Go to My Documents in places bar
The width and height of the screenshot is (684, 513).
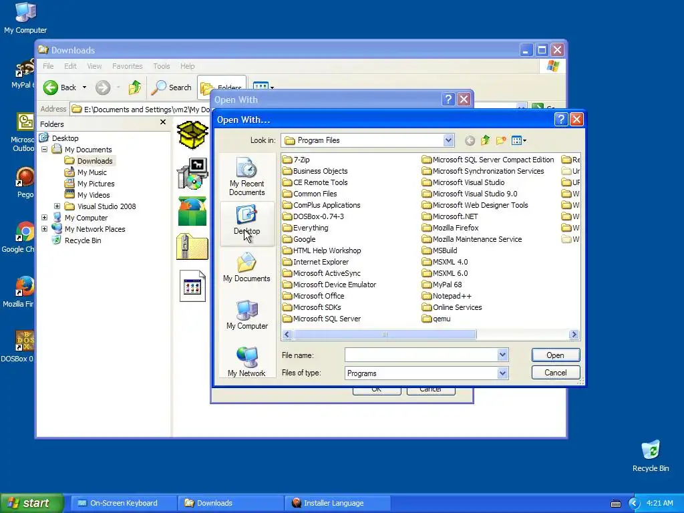(247, 267)
